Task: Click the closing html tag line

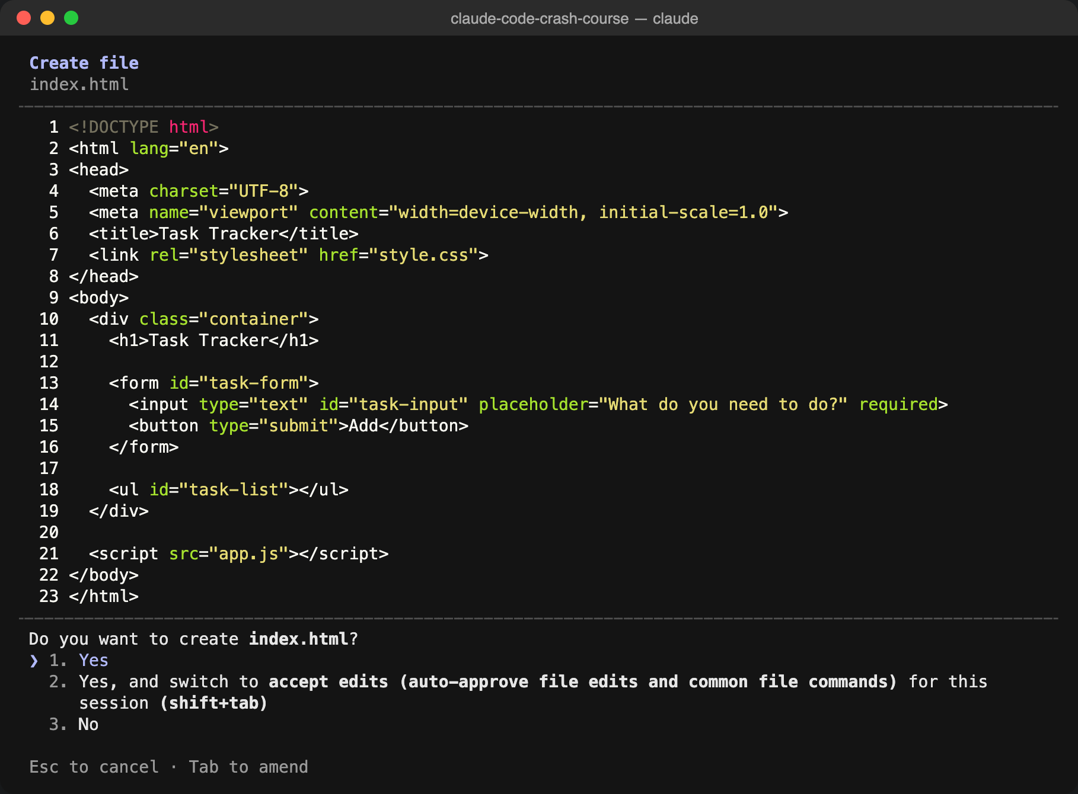Action: 104,596
